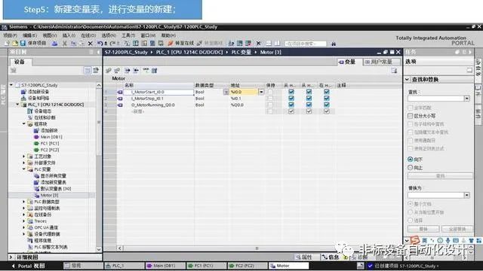Click the 信息 info button
The height and width of the screenshot is (271, 483).
point(331,257)
